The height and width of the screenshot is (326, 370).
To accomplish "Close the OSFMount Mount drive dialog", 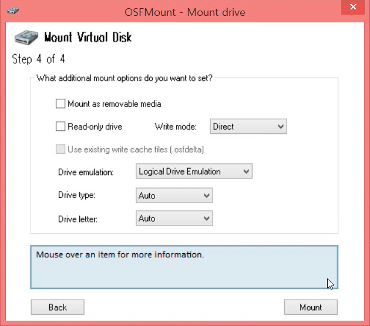I will (x=353, y=7).
